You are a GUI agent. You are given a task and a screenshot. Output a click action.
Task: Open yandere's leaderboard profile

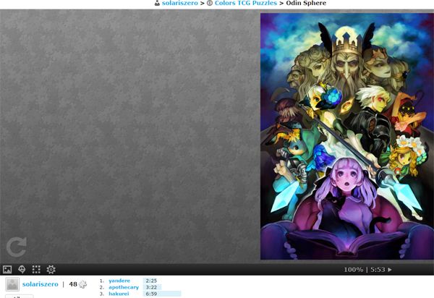119,281
